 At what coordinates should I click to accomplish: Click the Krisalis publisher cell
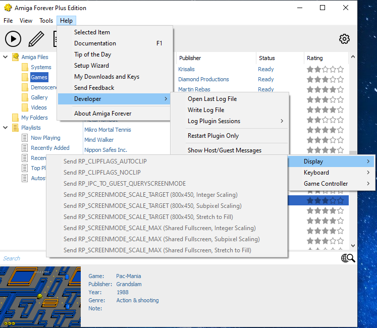[x=186, y=69]
